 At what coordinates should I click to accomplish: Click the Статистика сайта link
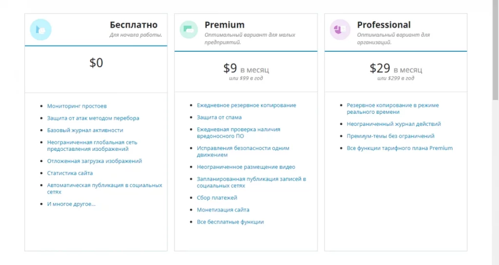pos(70,173)
